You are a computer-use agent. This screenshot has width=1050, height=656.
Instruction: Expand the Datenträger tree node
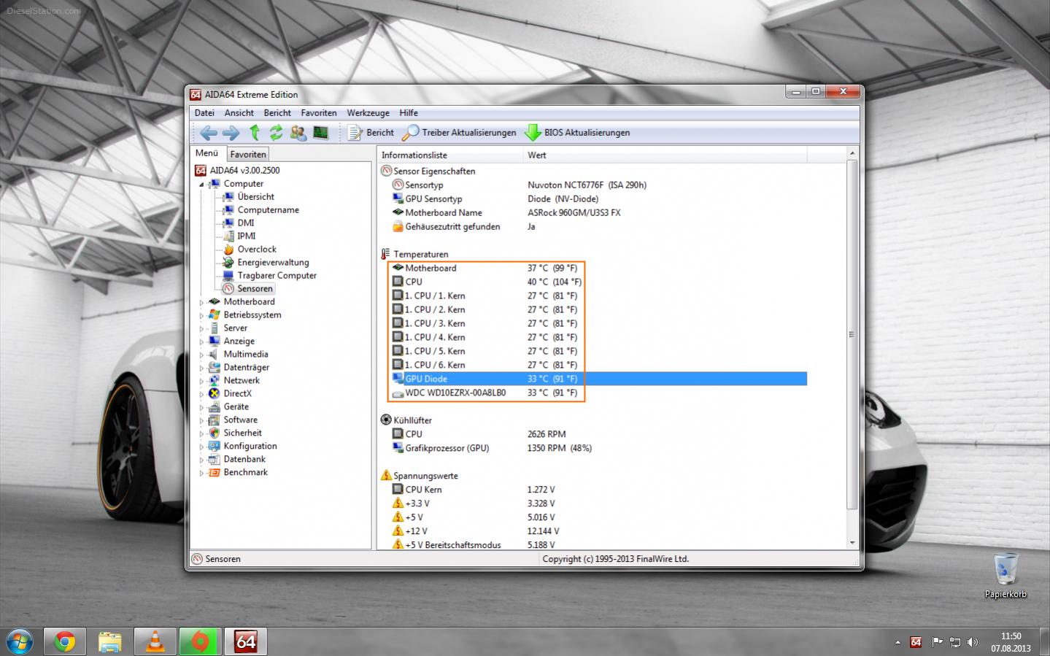201,368
